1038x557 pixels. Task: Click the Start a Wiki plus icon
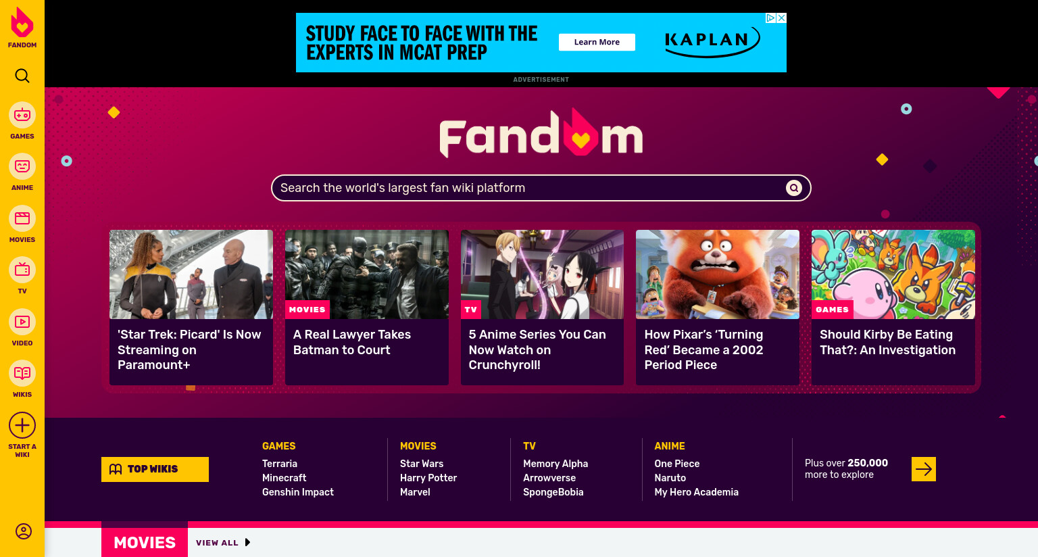pyautogui.click(x=22, y=425)
